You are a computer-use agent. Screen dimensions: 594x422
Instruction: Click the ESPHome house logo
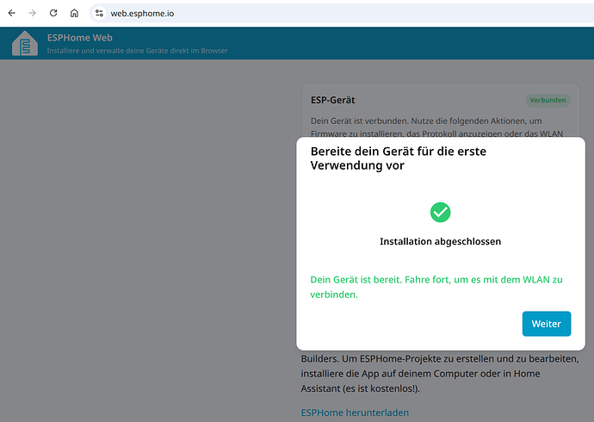[x=25, y=43]
